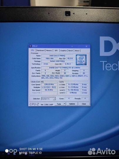Expand the Tools dropdown arrow
This screenshot has height=159, width=119.
[65, 104]
